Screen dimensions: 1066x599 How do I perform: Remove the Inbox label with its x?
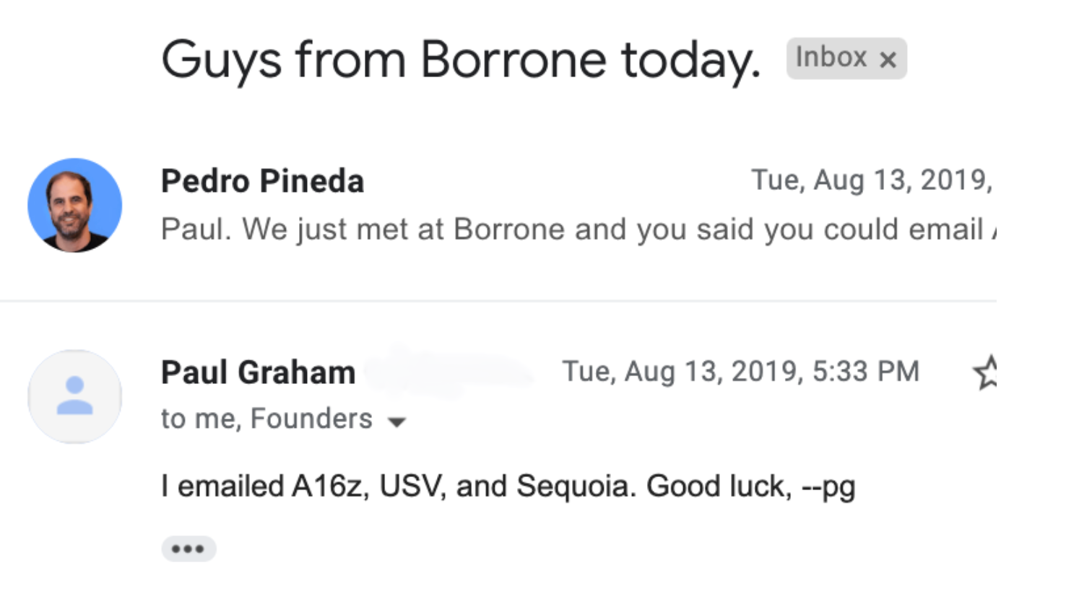point(888,59)
